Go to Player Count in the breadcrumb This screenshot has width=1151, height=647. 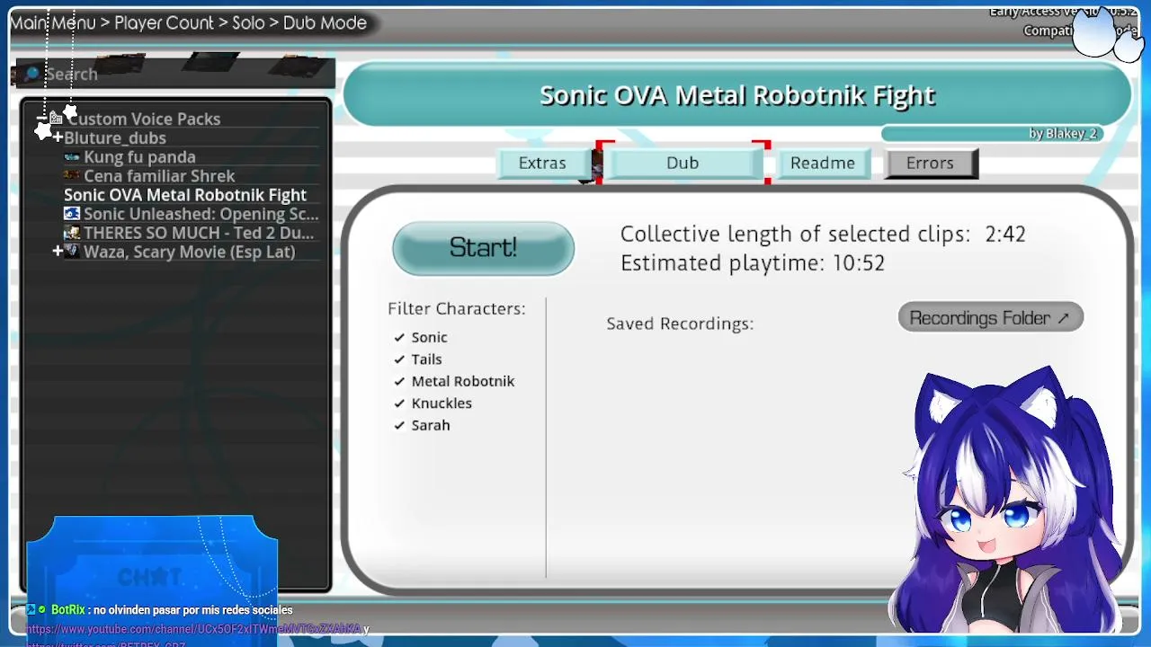(x=165, y=23)
